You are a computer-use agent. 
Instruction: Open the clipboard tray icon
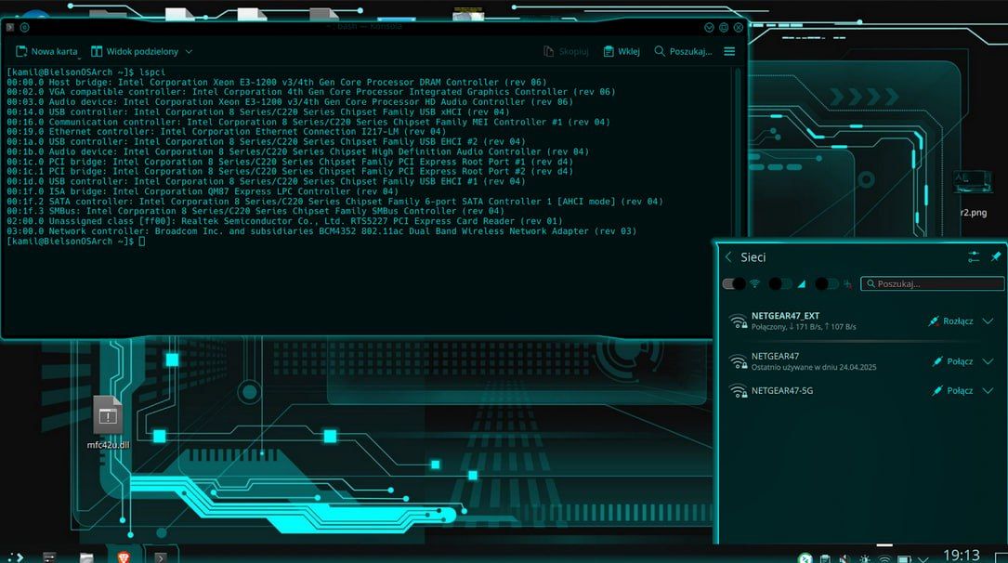click(825, 558)
